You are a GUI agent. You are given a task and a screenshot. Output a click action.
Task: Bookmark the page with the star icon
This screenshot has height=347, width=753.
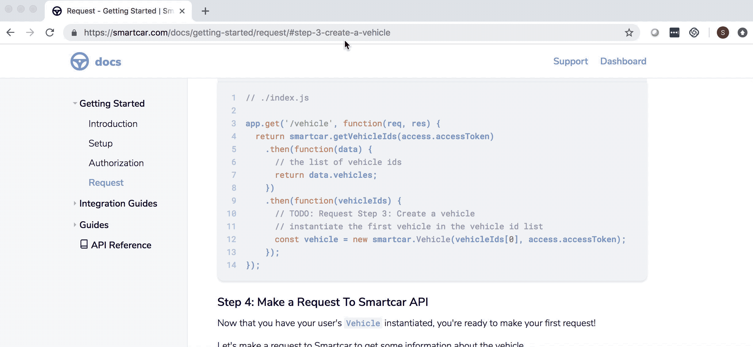pyautogui.click(x=629, y=32)
